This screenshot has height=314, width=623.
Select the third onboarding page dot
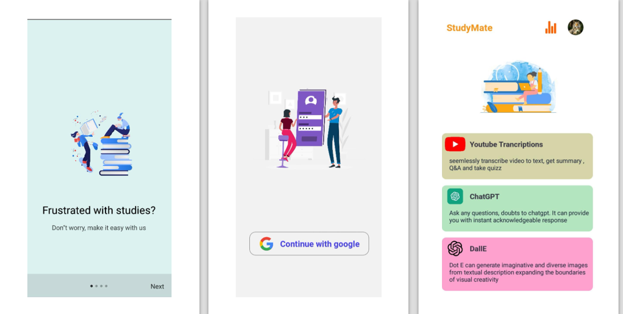[101, 286]
